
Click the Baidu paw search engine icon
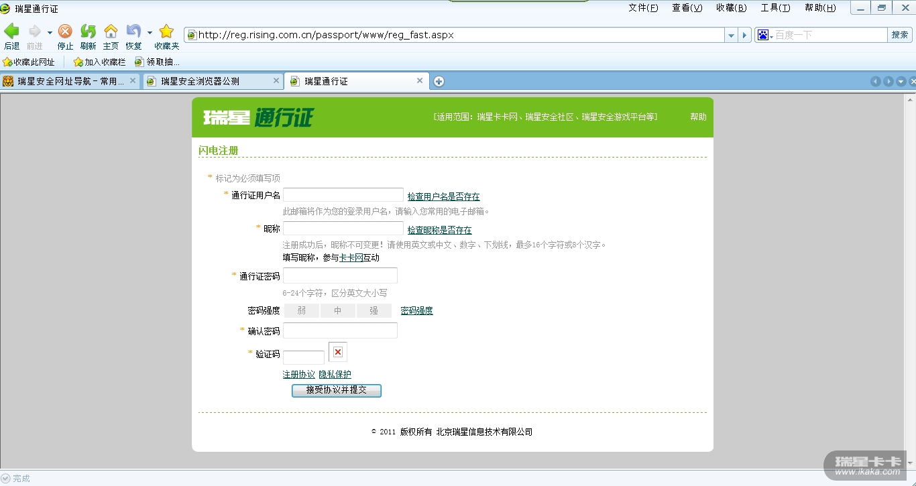tap(762, 35)
